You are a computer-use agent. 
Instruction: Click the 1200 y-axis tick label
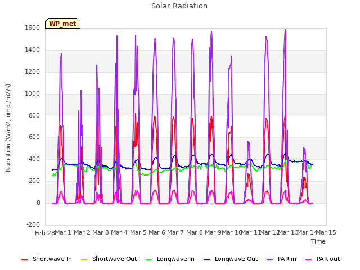[x=33, y=72]
